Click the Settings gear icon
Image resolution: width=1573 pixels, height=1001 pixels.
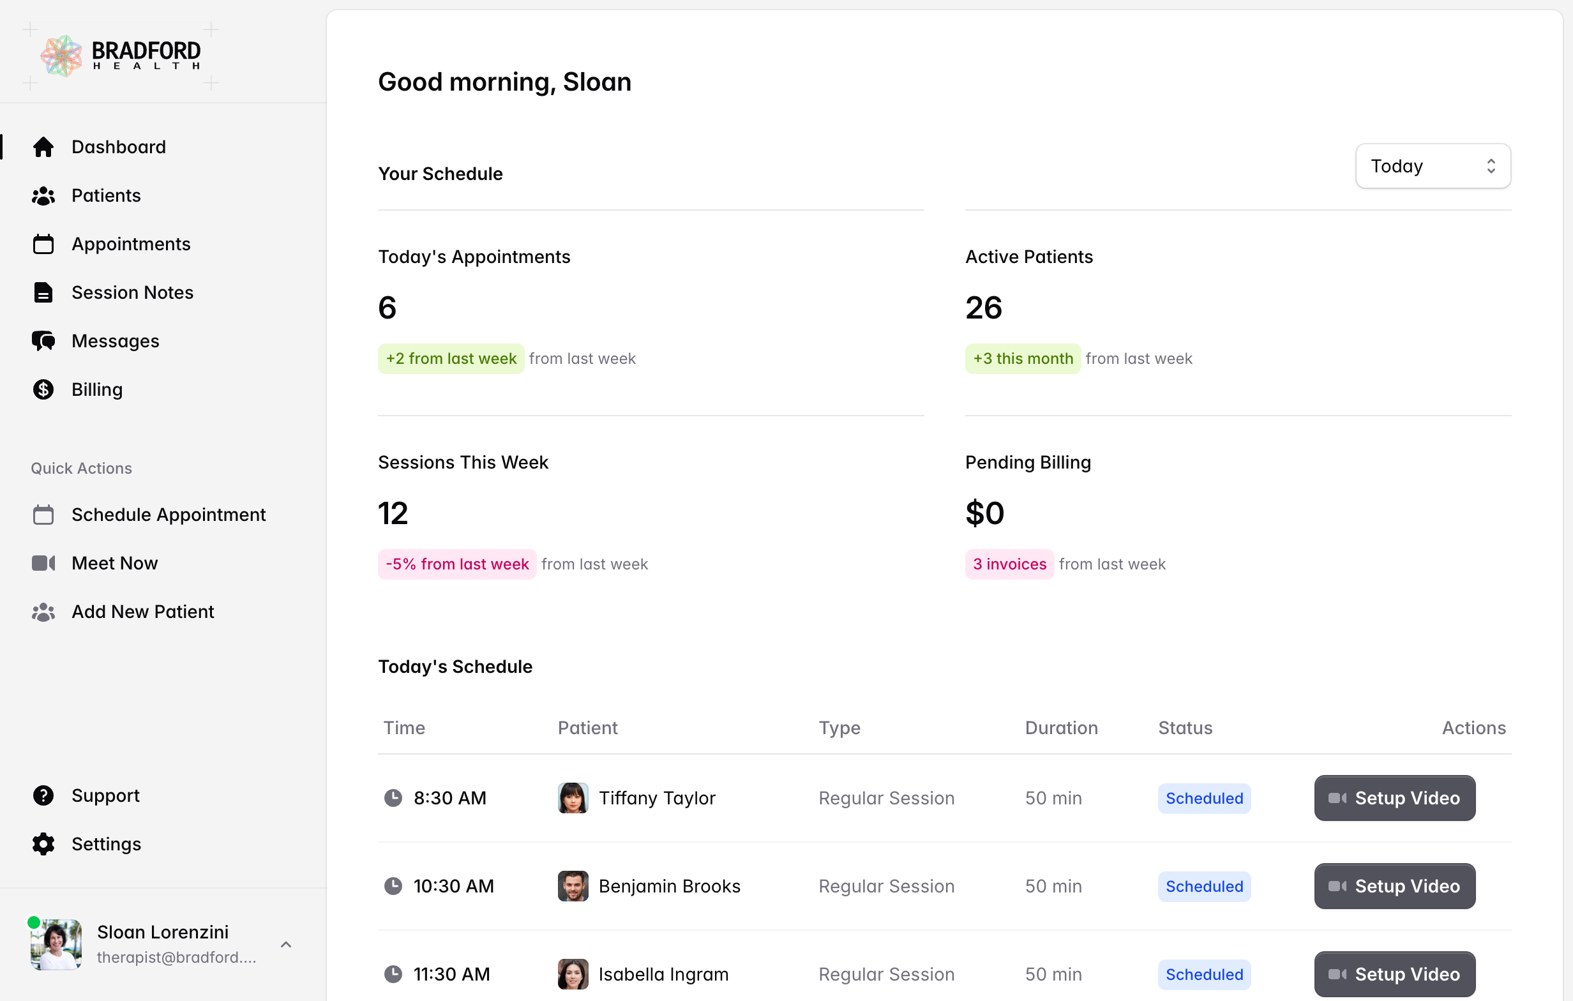[x=43, y=843]
